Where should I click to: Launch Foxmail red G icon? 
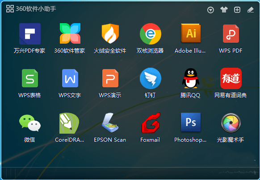(151, 123)
